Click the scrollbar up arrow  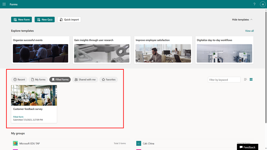tap(266, 10)
